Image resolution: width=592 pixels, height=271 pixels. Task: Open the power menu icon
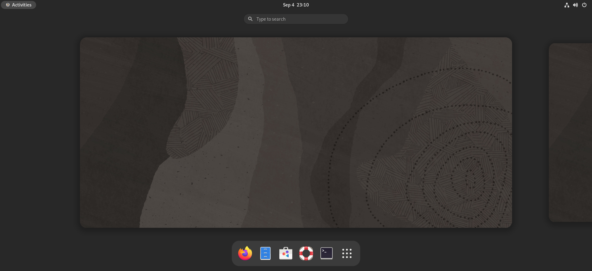pos(584,5)
